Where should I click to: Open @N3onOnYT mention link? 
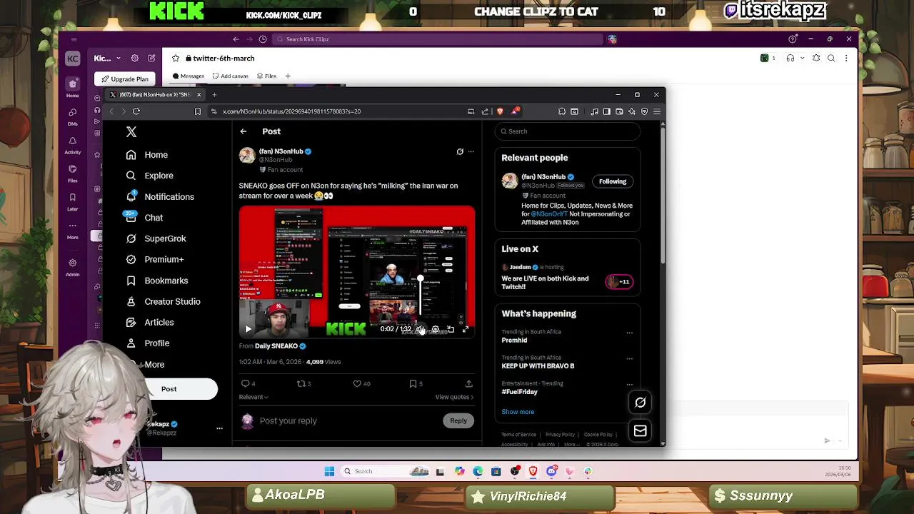pyautogui.click(x=549, y=214)
